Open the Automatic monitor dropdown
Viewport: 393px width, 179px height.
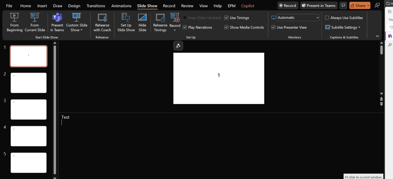(298, 18)
